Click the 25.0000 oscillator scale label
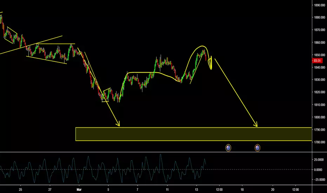Viewport: 327px width, 193px height. click(320, 160)
